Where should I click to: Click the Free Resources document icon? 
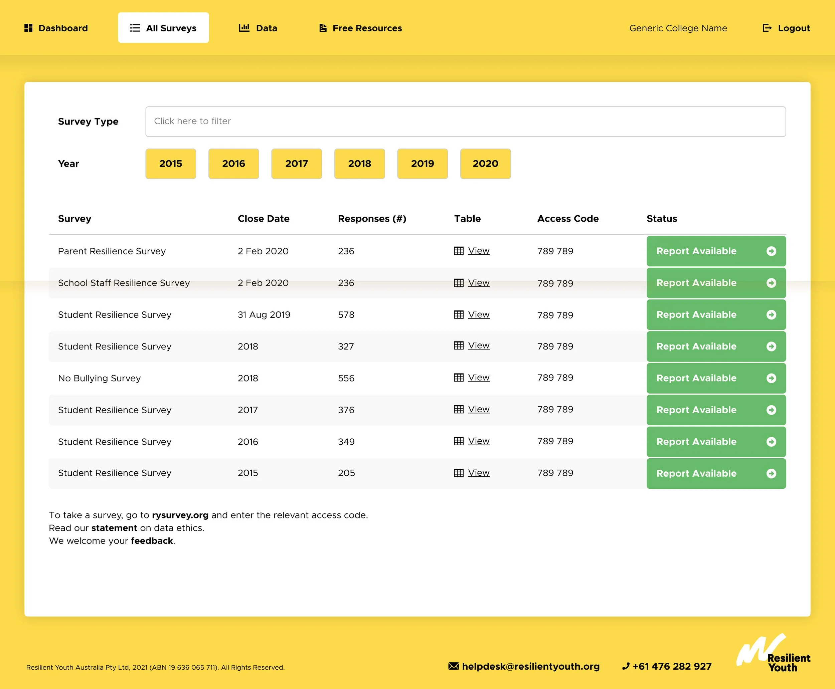coord(323,28)
